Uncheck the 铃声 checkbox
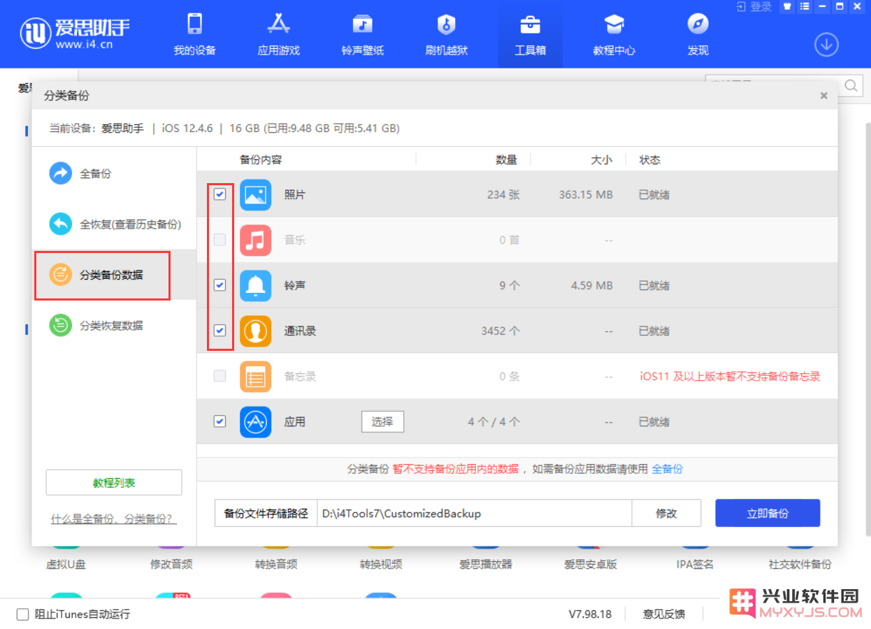Viewport: 871px width, 629px height. 219,285
